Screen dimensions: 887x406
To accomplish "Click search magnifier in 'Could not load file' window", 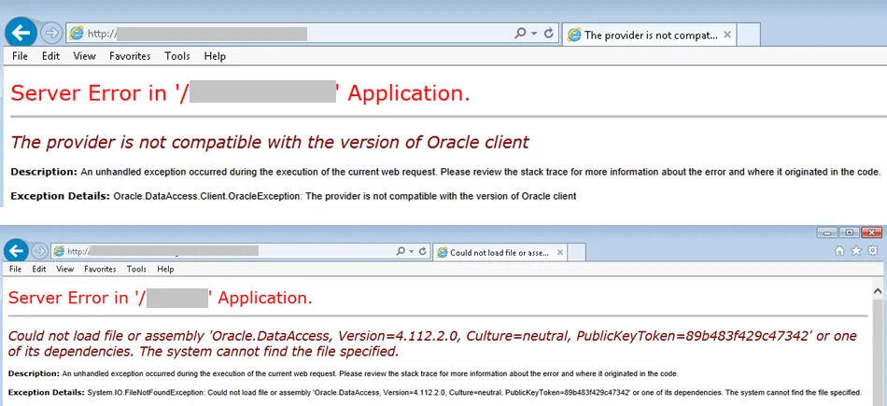I will pyautogui.click(x=401, y=251).
